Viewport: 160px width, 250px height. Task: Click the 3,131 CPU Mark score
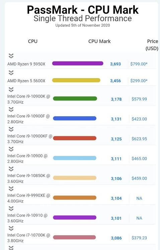116,119
